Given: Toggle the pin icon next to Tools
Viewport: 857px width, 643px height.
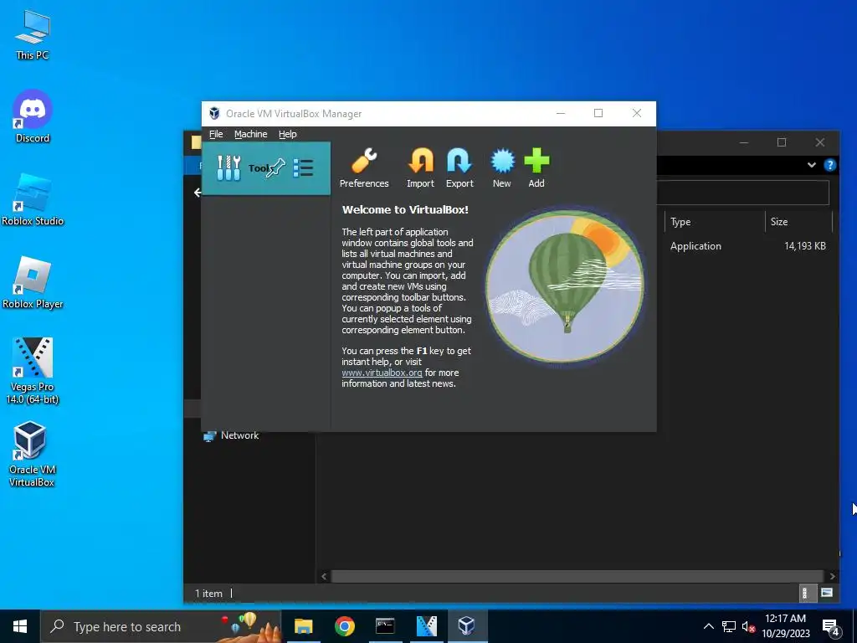Looking at the screenshot, I should tap(276, 167).
